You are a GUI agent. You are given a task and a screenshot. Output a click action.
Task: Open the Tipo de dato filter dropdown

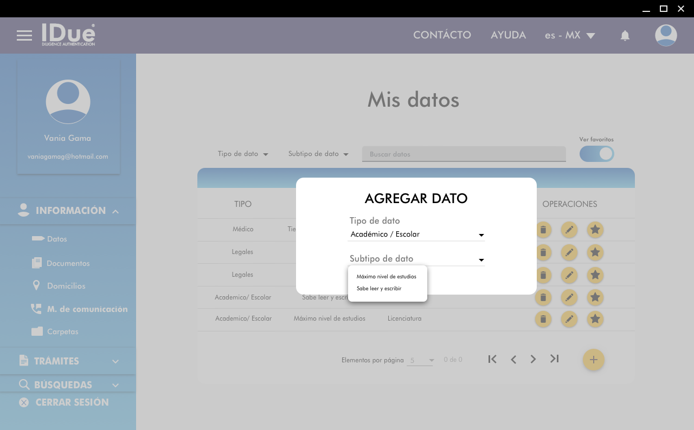point(243,154)
